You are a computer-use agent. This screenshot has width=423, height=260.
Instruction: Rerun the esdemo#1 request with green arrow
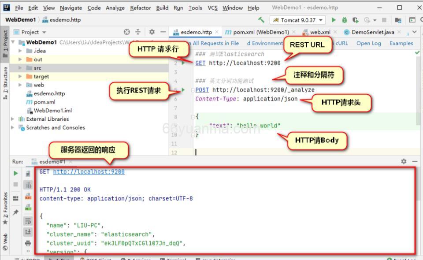point(16,173)
